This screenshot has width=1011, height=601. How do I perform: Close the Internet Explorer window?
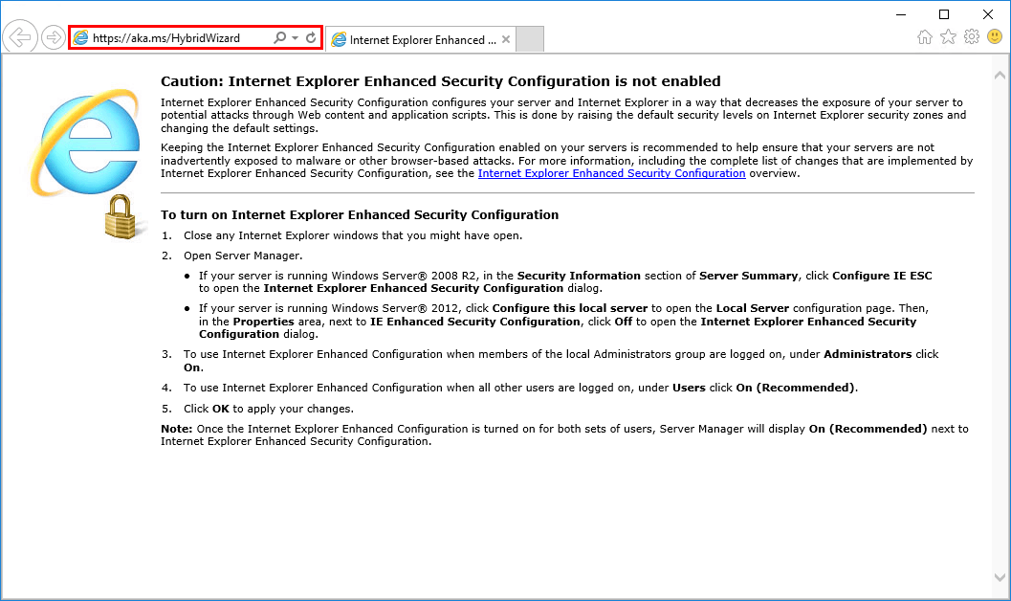(x=988, y=14)
